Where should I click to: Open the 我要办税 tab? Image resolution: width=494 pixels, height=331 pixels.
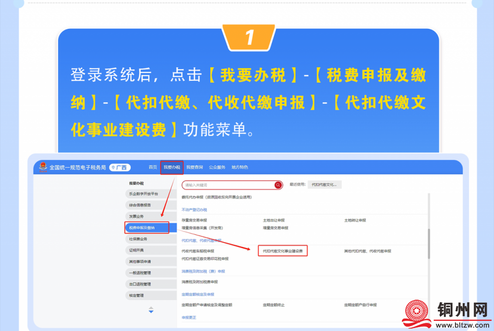[x=172, y=167]
